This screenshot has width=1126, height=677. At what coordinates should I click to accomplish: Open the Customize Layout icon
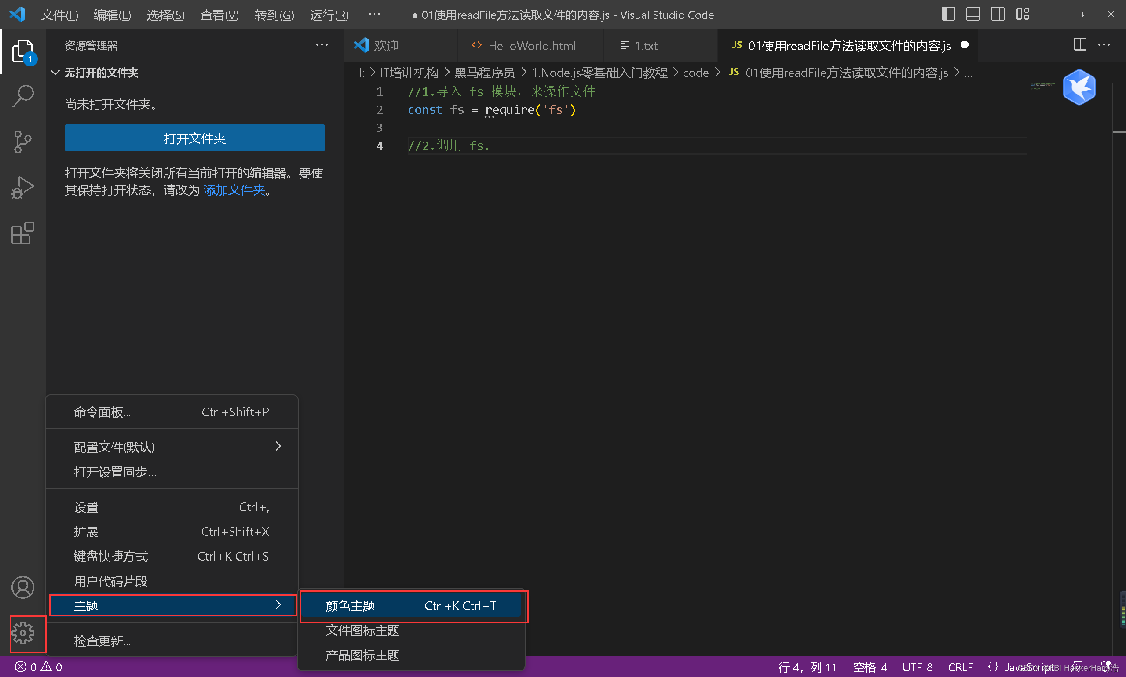point(1023,14)
